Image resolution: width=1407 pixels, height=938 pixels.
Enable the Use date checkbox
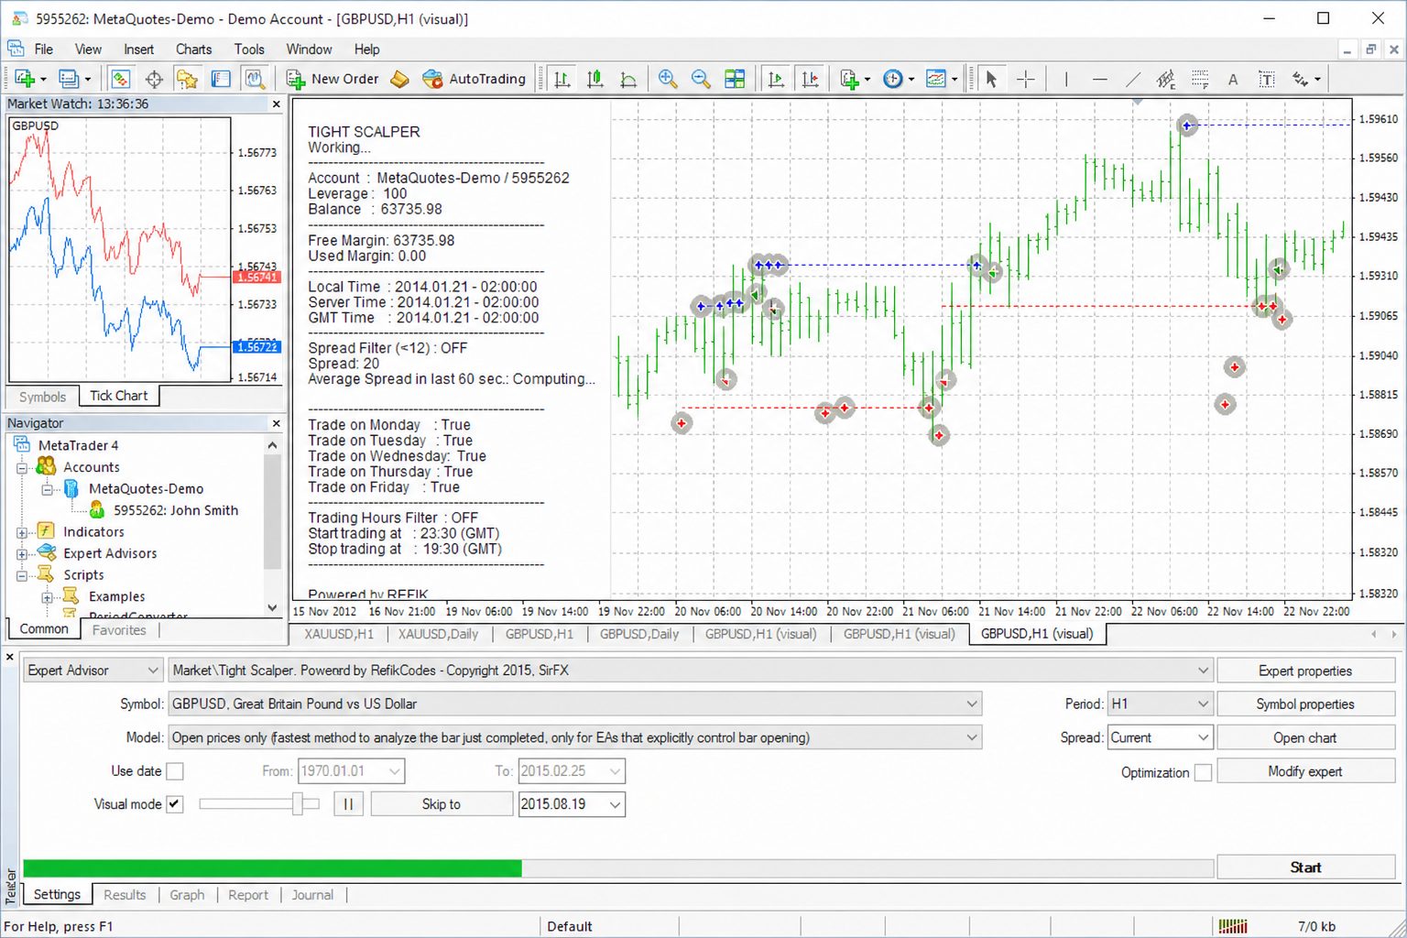pyautogui.click(x=175, y=771)
